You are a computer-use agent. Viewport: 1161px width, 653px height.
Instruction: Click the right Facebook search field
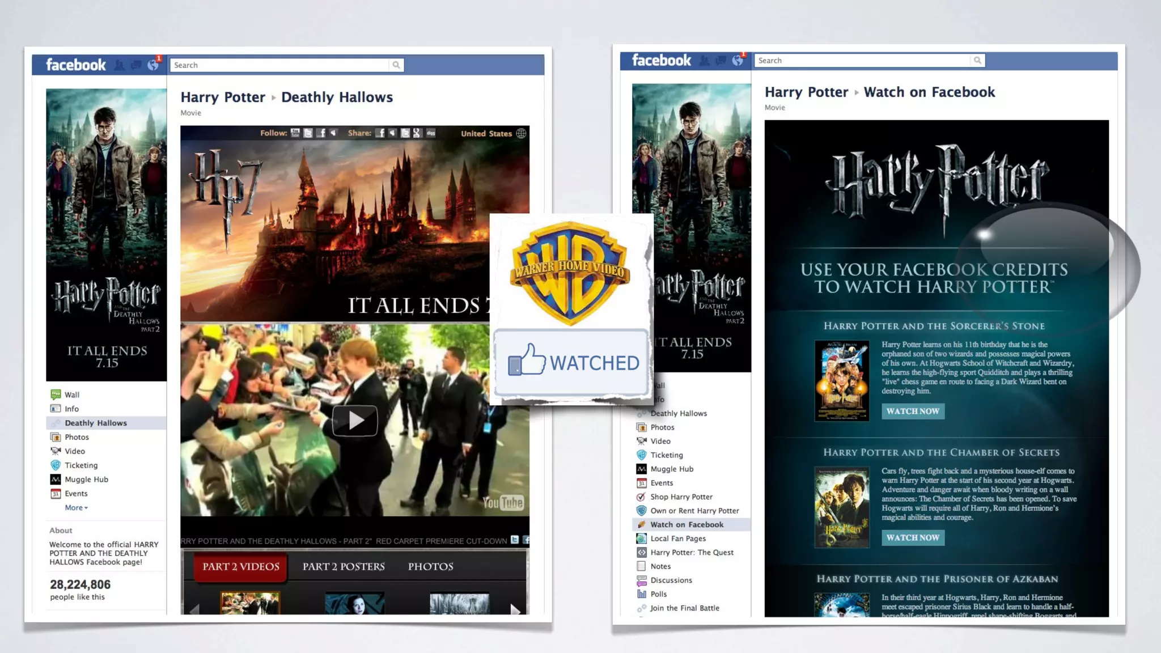(x=862, y=61)
